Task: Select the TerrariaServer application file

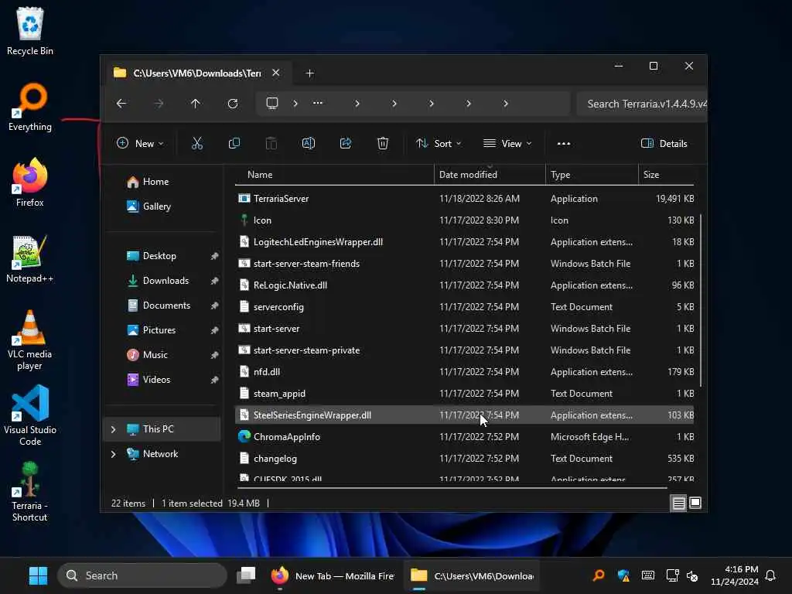Action: point(464,199)
